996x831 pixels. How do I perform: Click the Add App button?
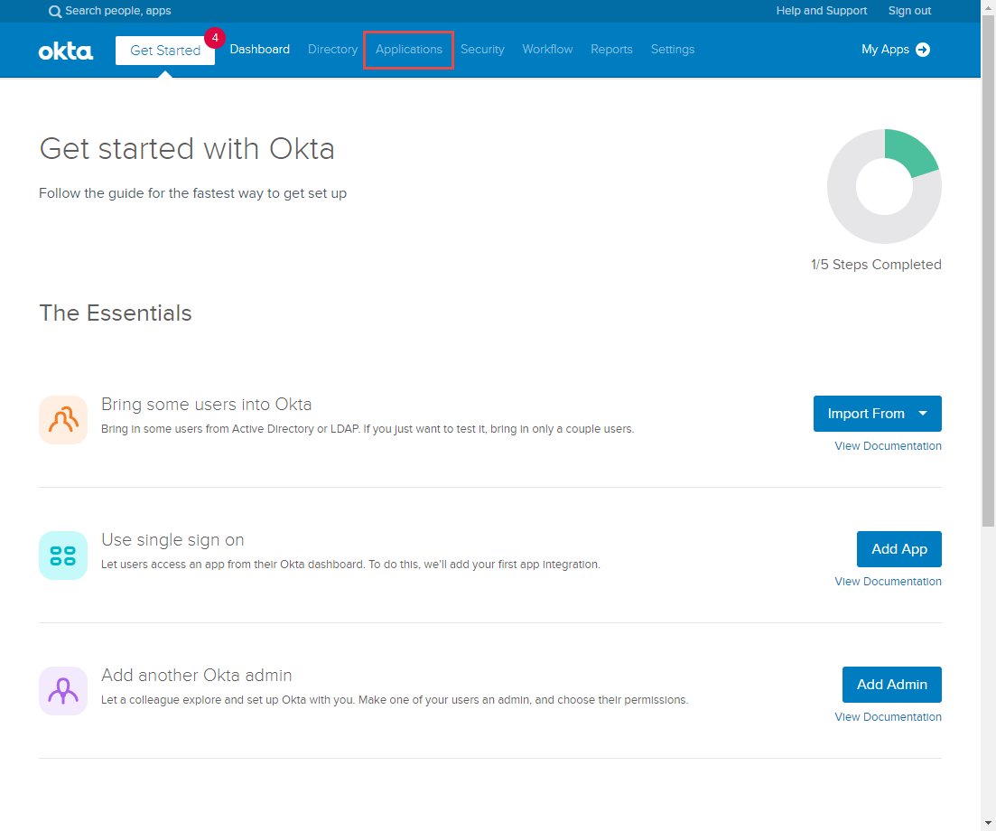[x=898, y=548]
